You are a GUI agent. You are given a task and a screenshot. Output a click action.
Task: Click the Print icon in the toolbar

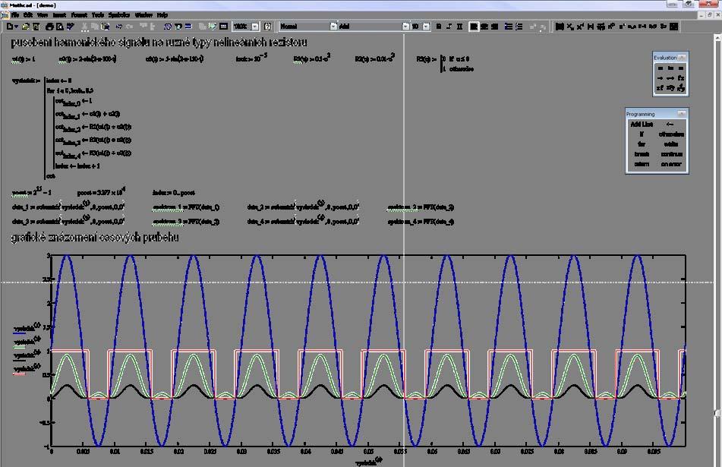click(x=49, y=27)
